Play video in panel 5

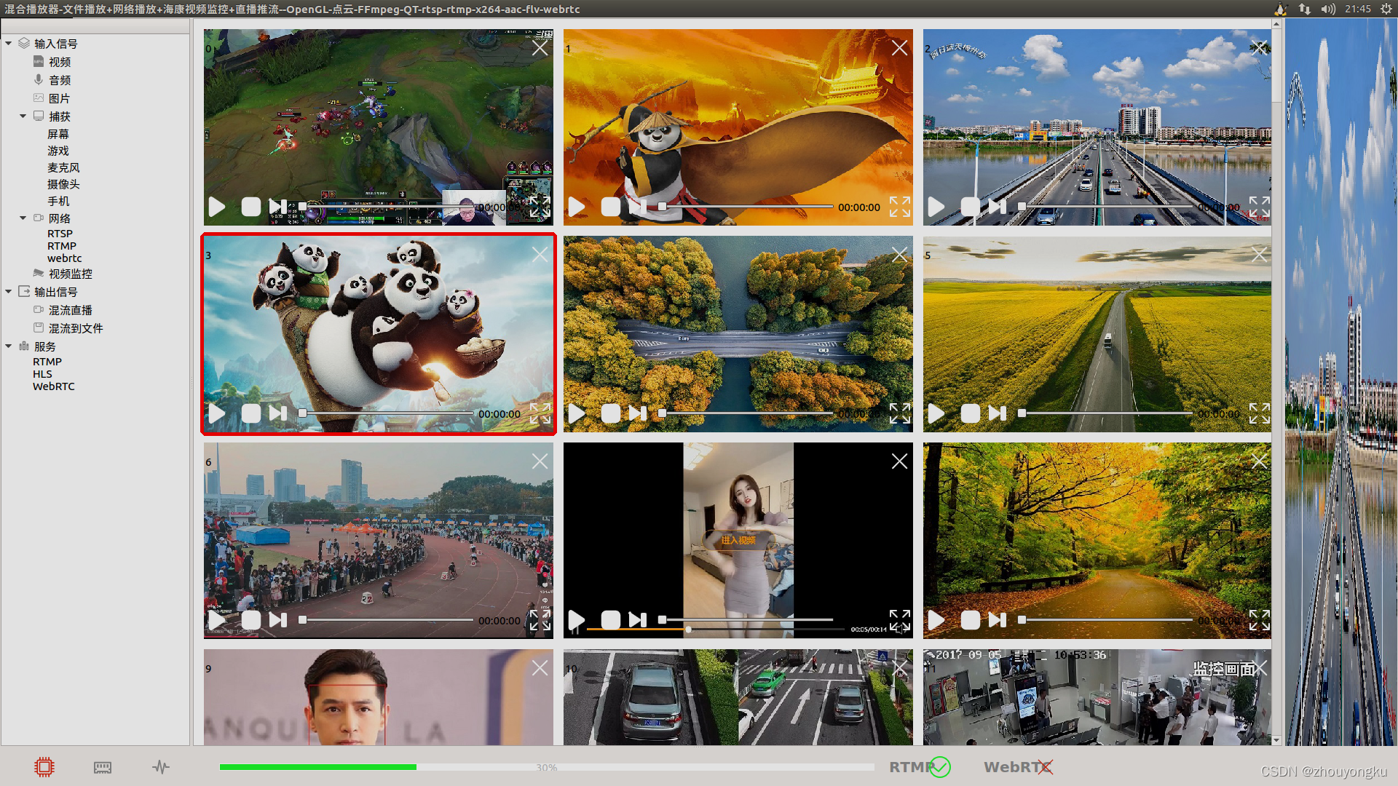coord(936,413)
